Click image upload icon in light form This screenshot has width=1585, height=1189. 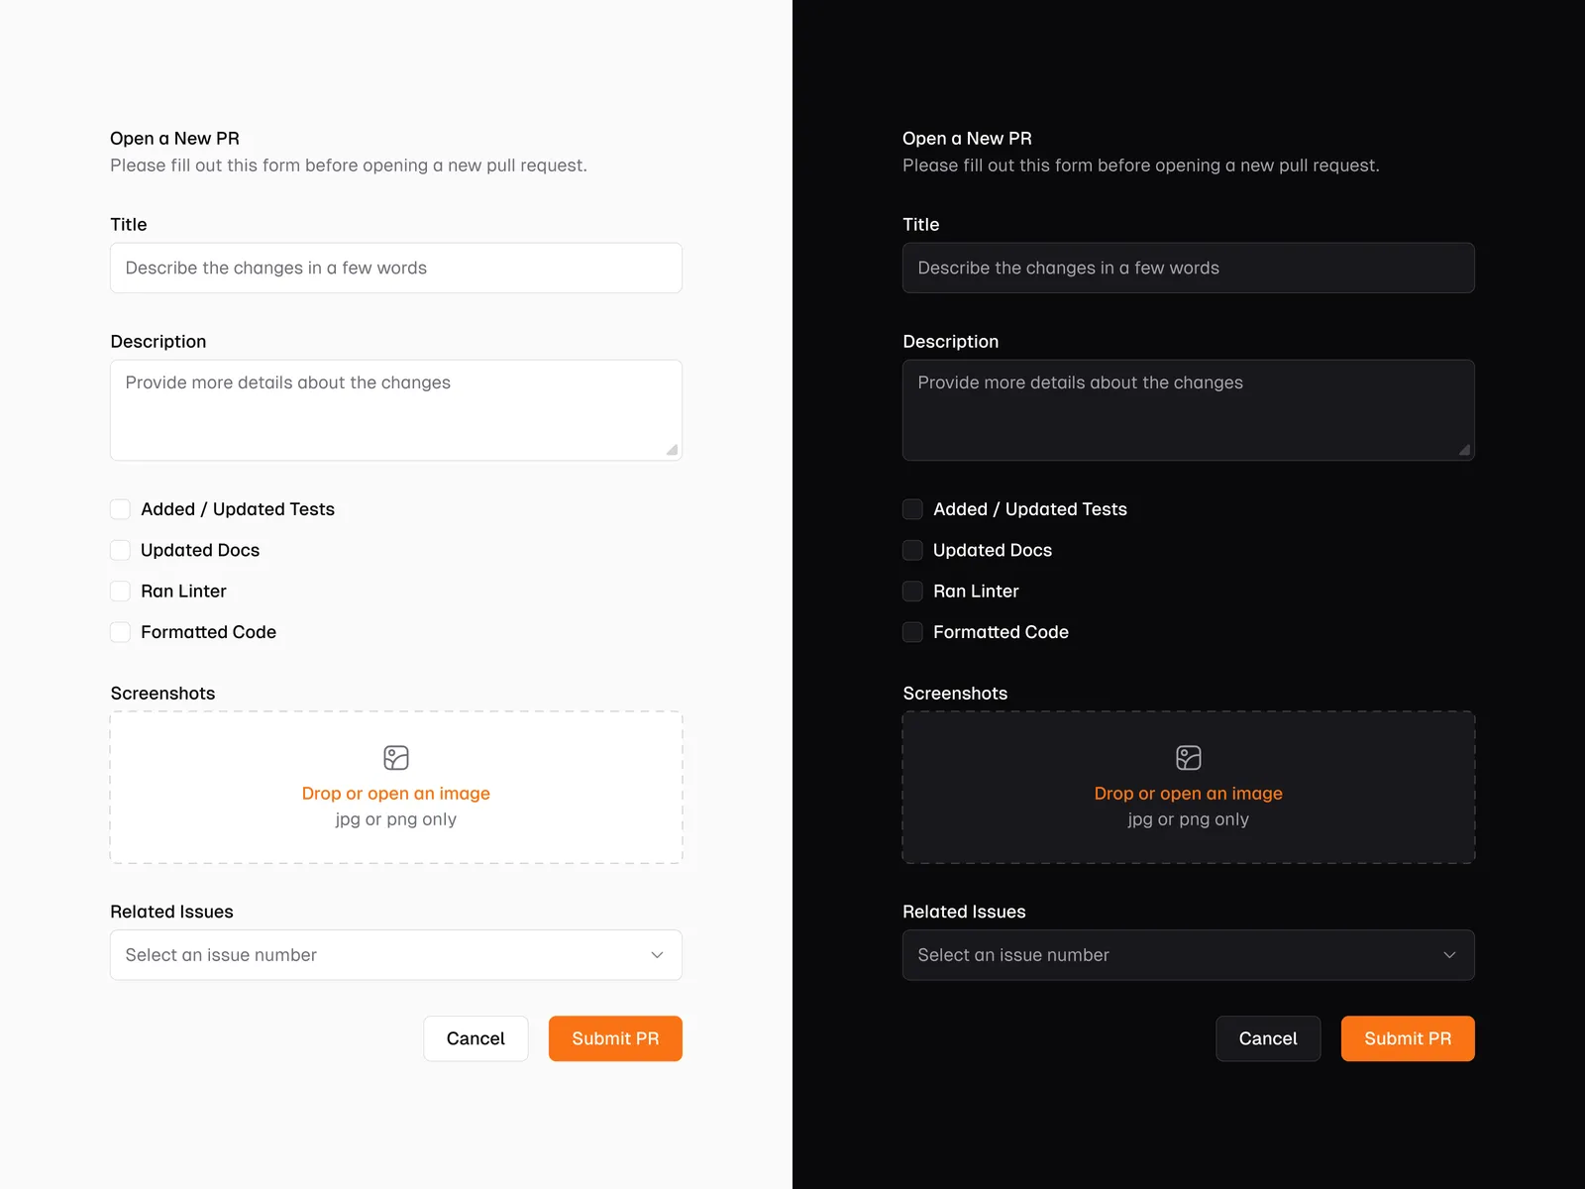pos(396,758)
